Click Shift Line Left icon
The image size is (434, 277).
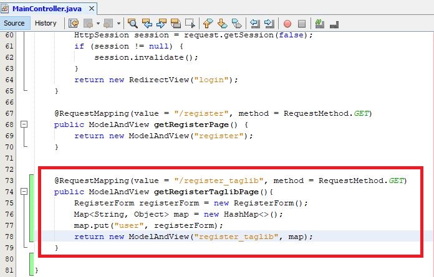point(255,24)
